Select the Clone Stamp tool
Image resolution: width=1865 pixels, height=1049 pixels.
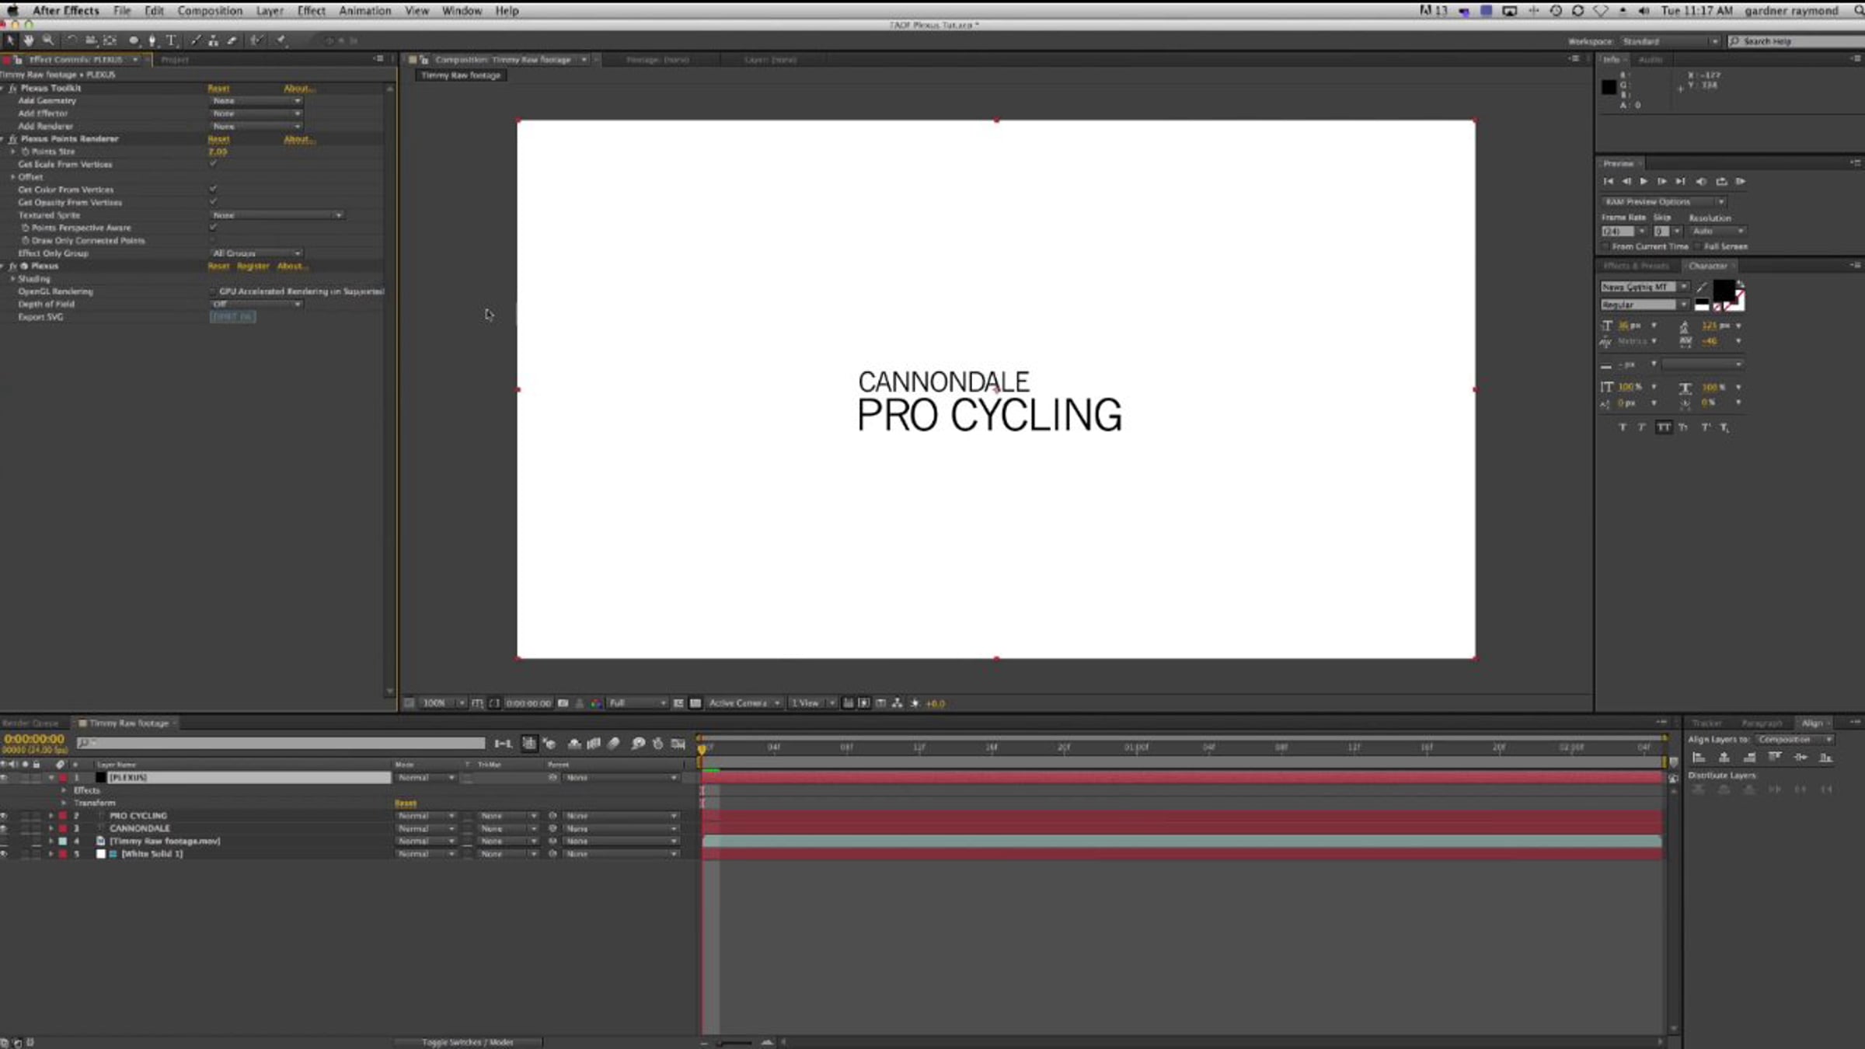tap(214, 40)
